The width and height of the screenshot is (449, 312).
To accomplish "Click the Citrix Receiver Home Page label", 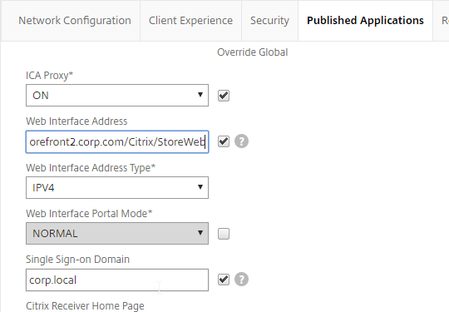I will pyautogui.click(x=85, y=306).
